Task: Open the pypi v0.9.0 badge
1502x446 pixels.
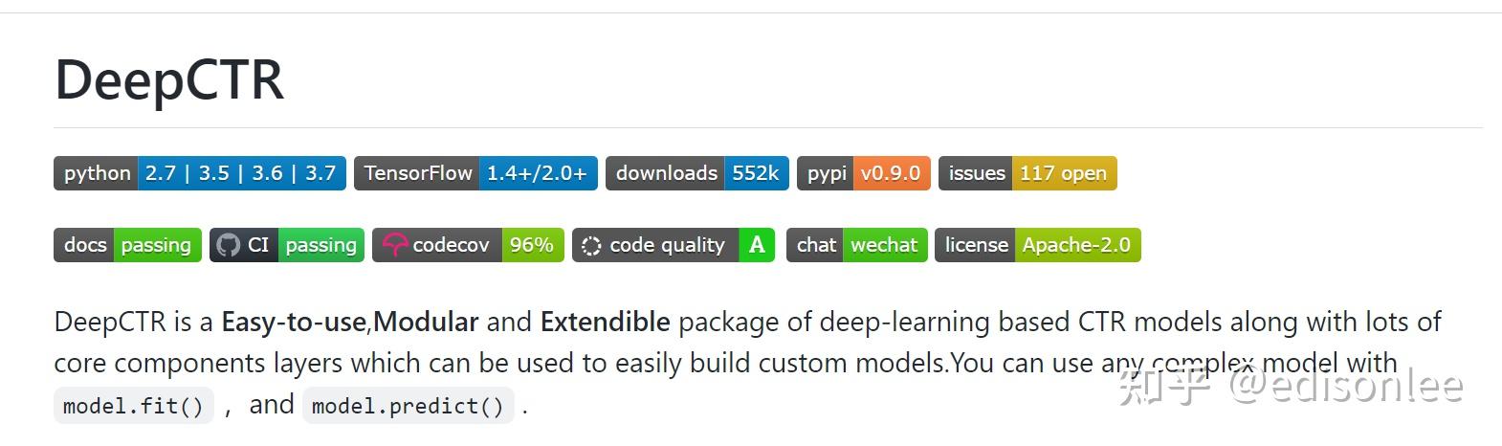Action: pyautogui.click(x=863, y=173)
